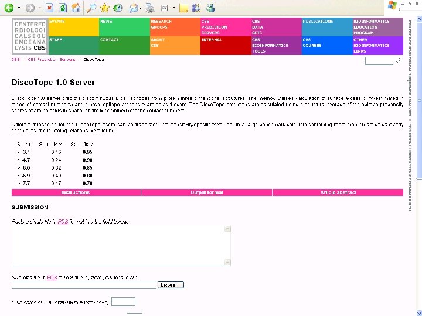
Task: Open the INTERNAL navigation tile
Action: tap(226, 46)
